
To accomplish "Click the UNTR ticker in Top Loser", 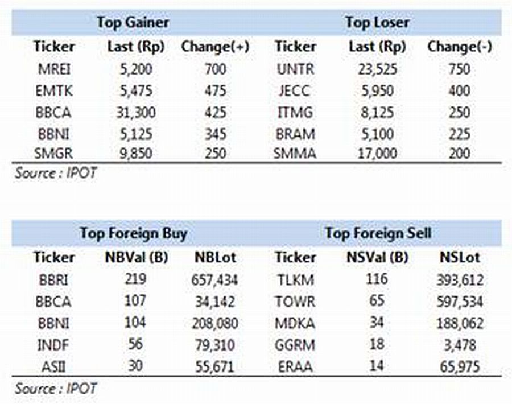I will pyautogui.click(x=295, y=69).
